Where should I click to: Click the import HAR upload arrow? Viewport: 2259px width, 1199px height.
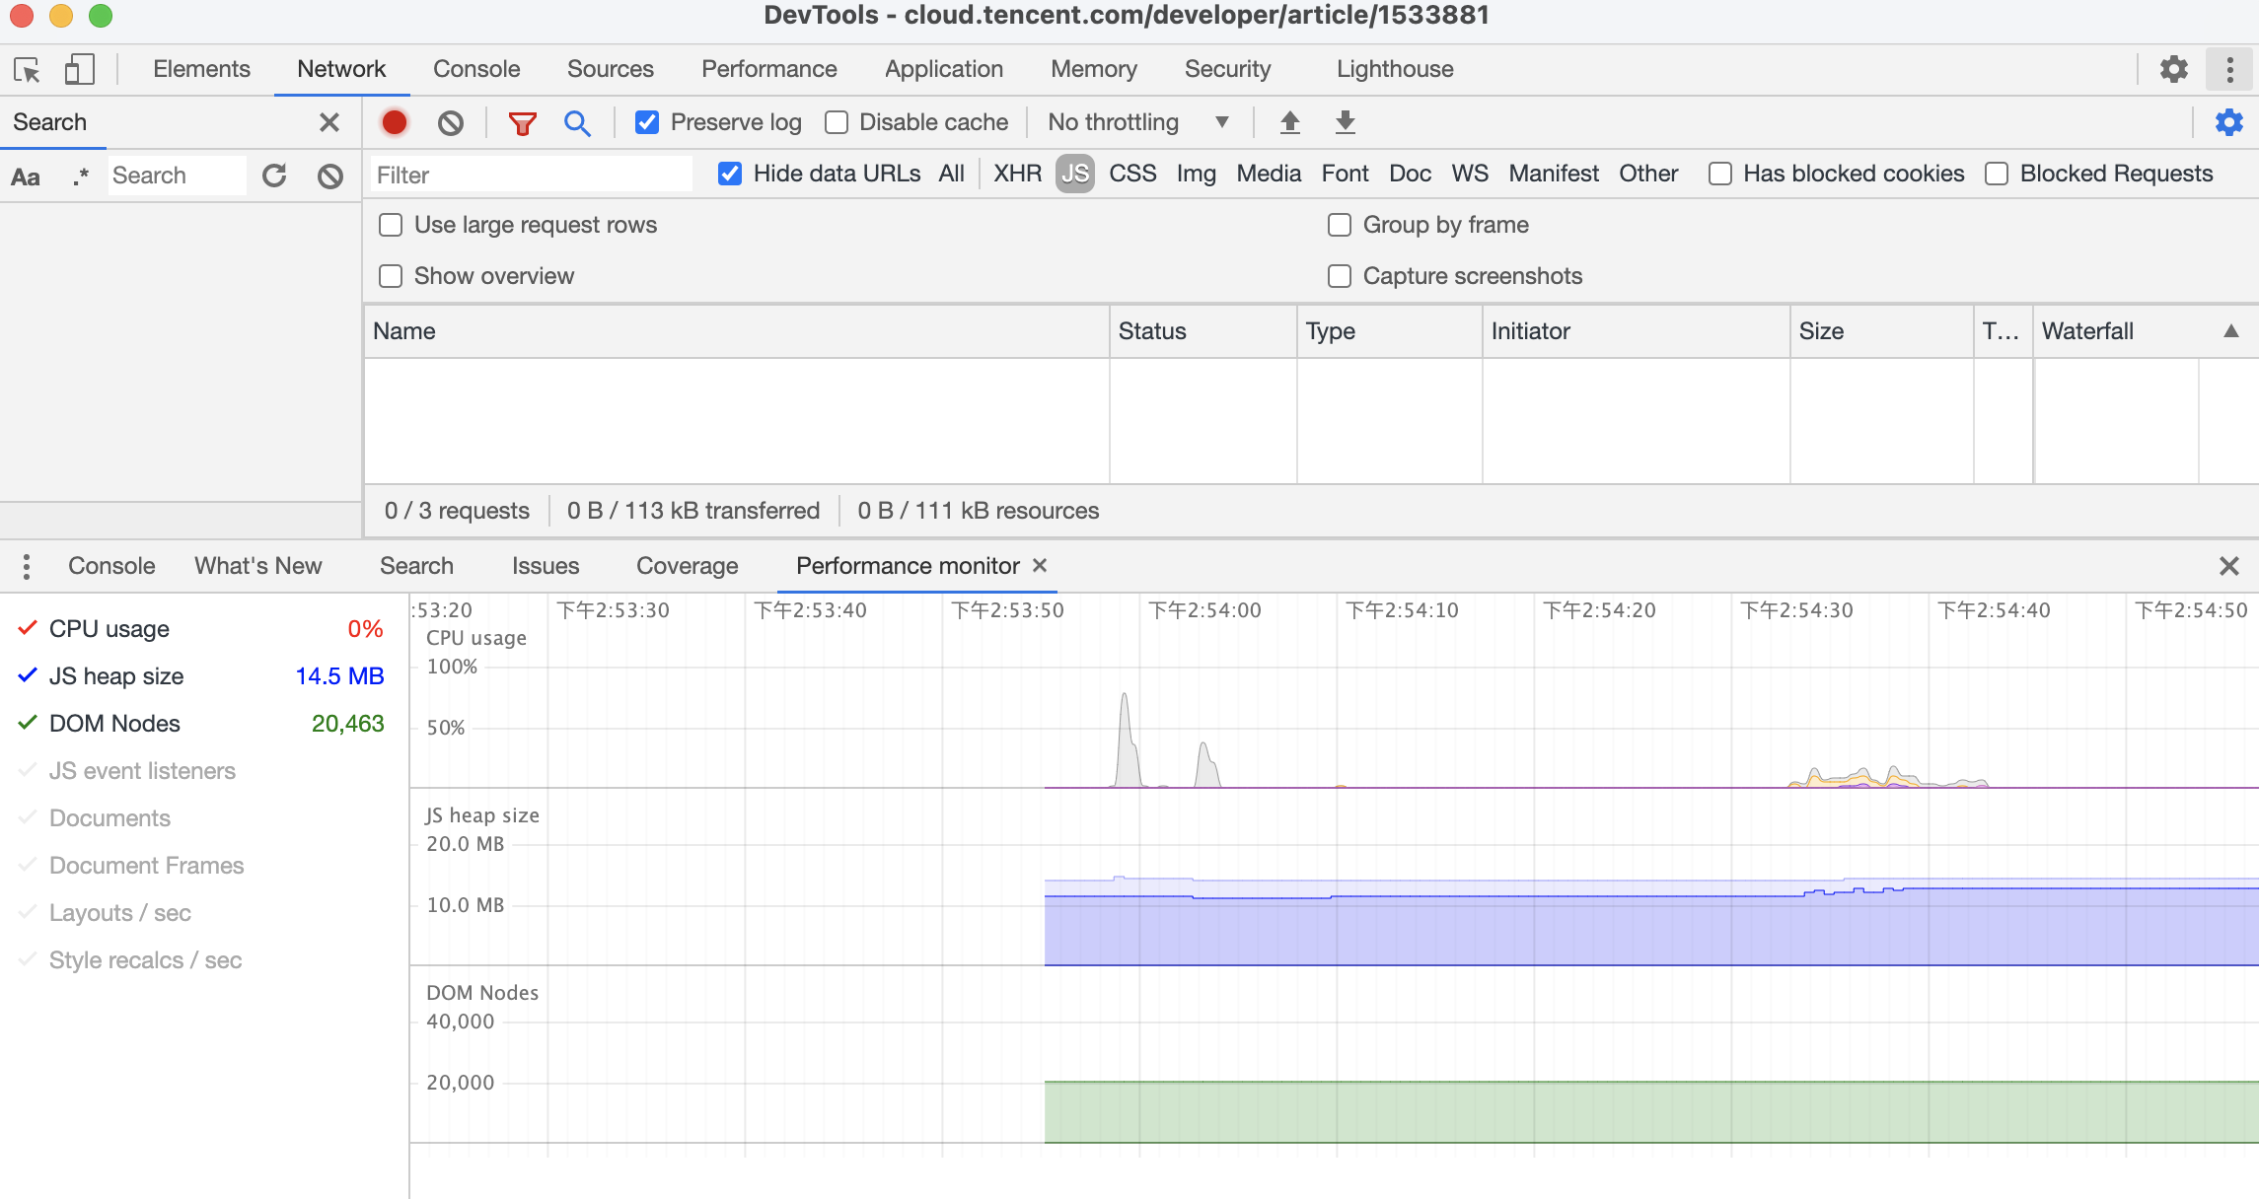click(x=1289, y=122)
